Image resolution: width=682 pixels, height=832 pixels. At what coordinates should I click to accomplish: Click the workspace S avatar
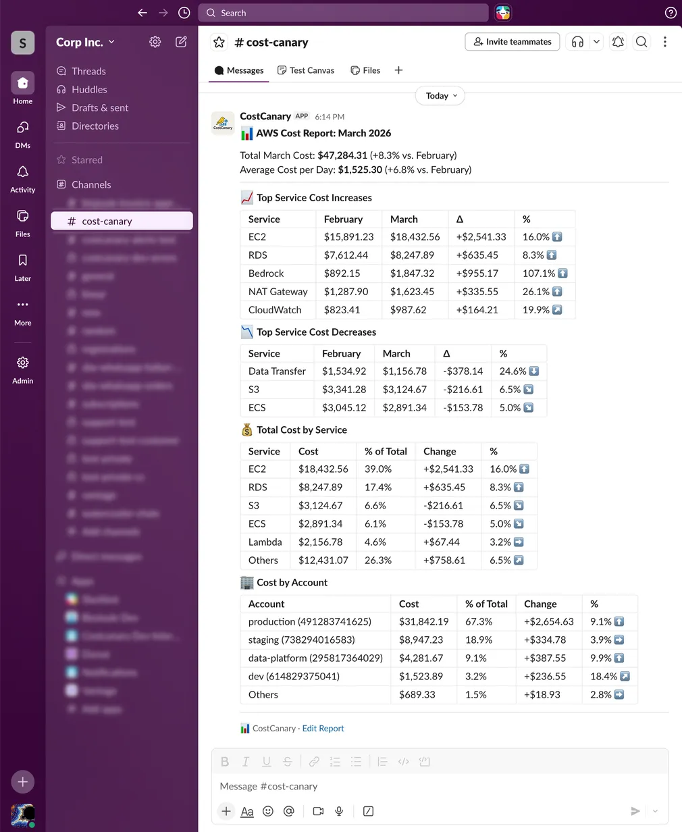(x=23, y=43)
